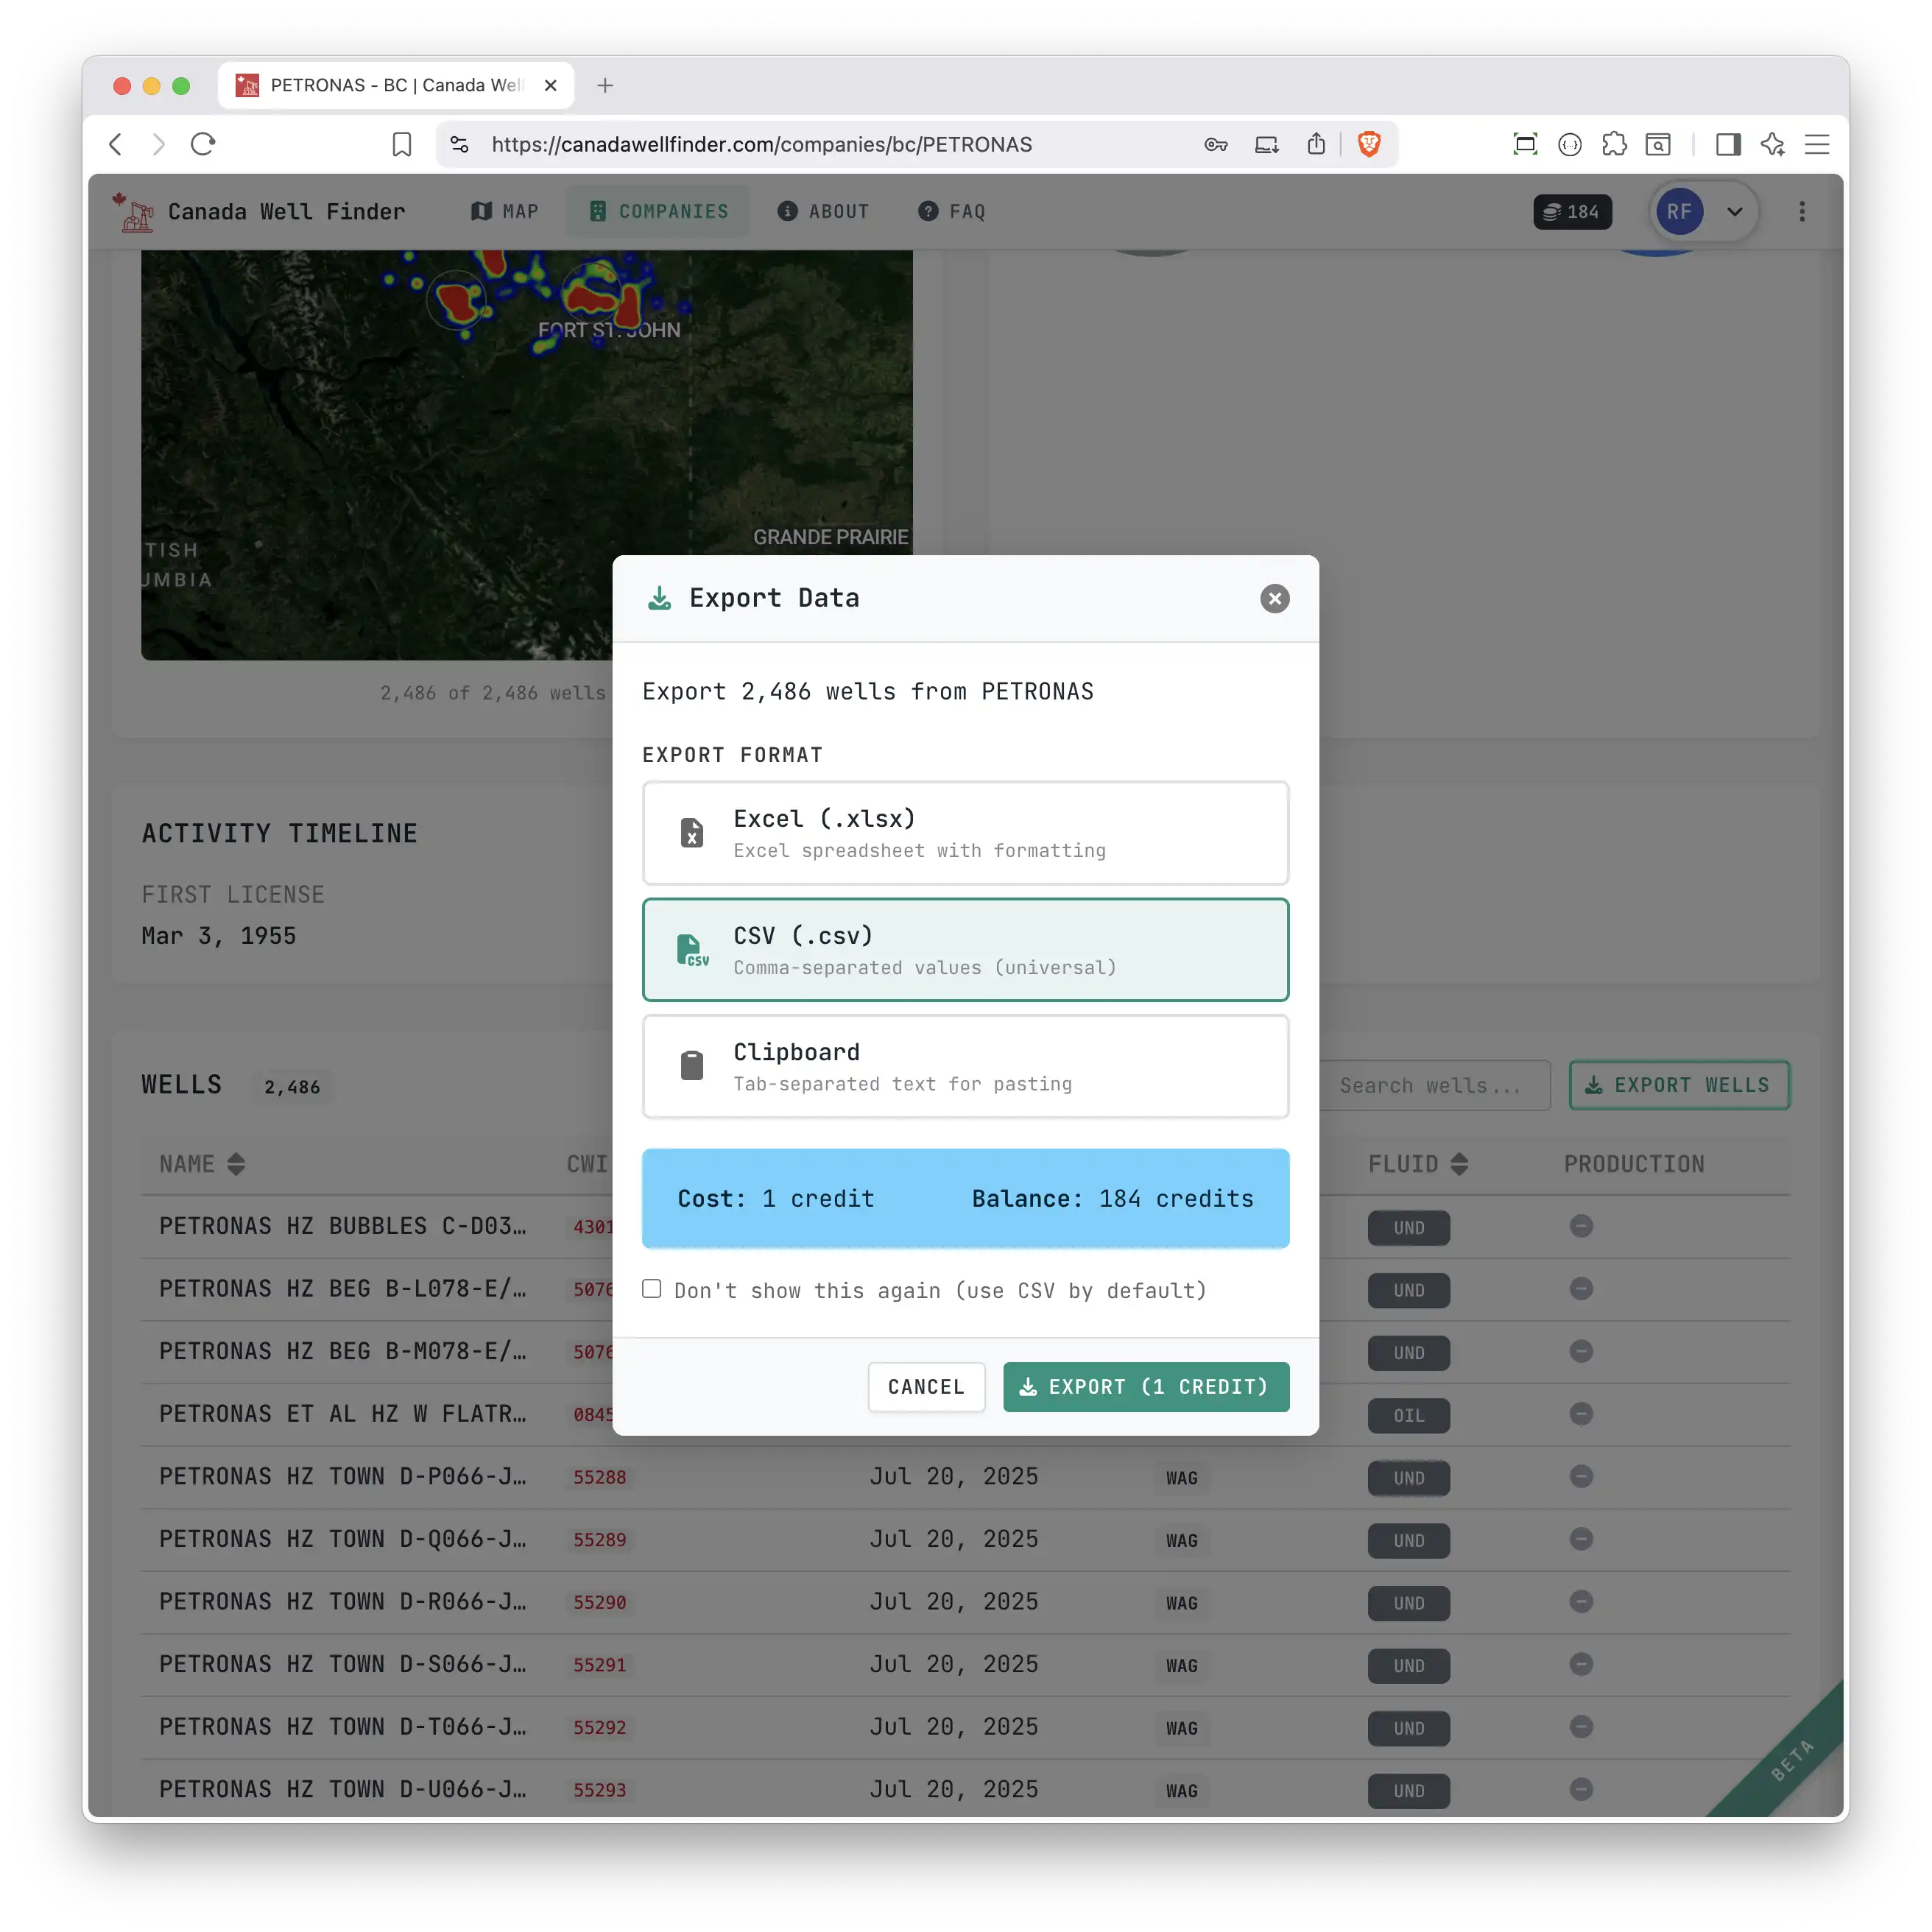Expand the RF user account dropdown

point(1734,211)
